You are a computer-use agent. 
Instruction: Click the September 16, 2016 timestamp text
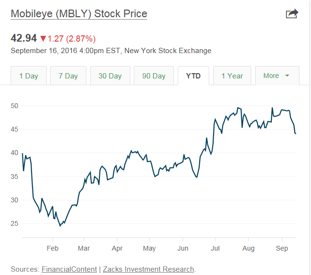111,51
